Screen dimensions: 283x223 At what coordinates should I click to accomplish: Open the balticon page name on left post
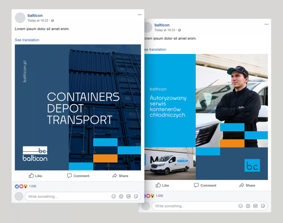35,15
